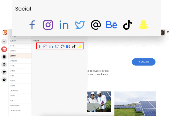Click the orange app logo at top left
Image resolution: width=172 pixels, height=116 pixels.
[5, 32]
